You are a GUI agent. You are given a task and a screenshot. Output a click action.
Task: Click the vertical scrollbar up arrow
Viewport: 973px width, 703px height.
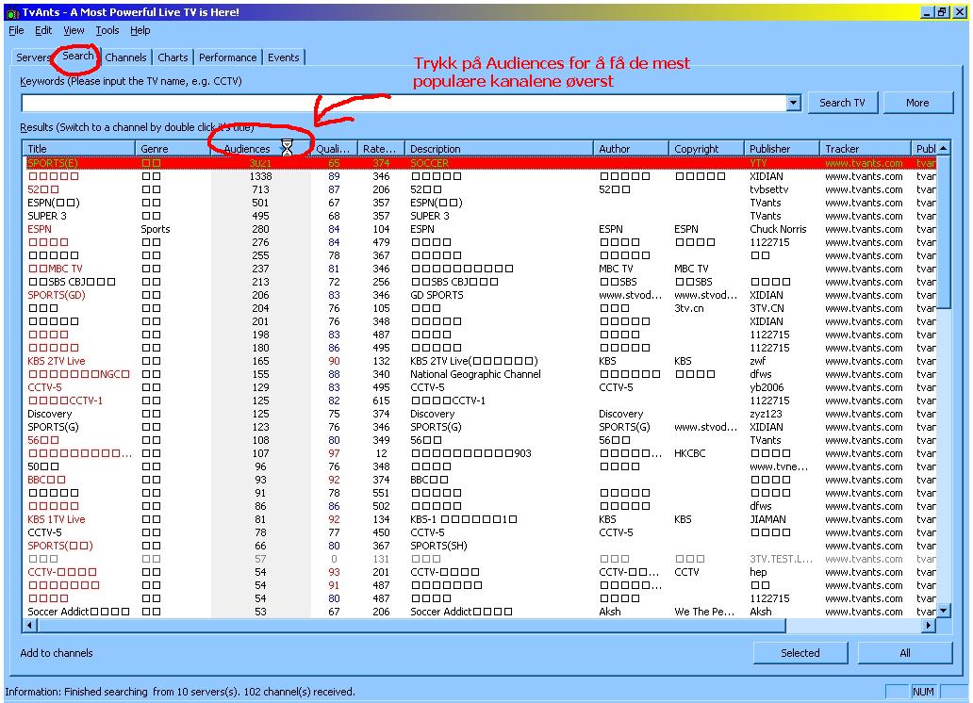coord(943,148)
